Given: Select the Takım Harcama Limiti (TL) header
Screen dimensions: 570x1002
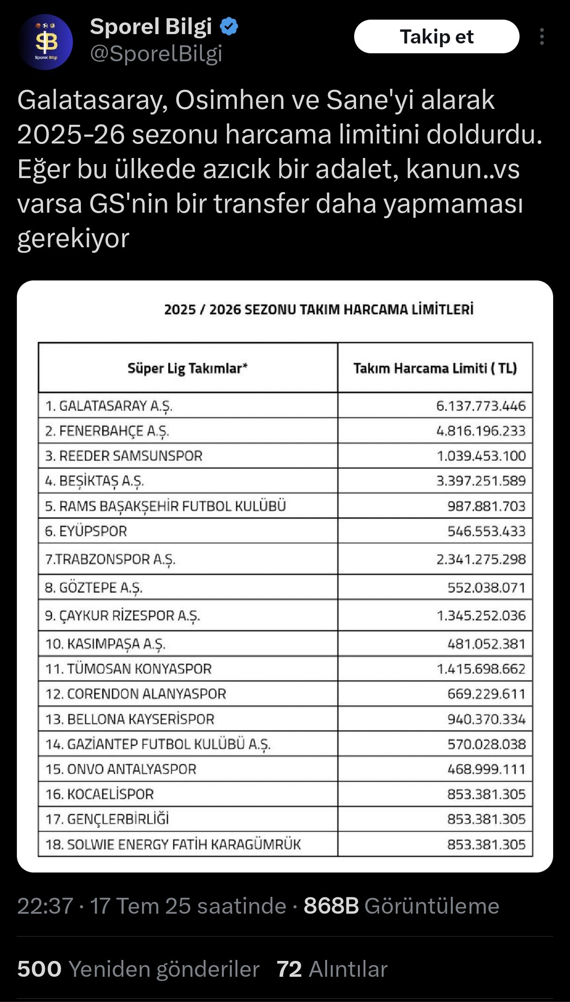Looking at the screenshot, I should pyautogui.click(x=435, y=368).
